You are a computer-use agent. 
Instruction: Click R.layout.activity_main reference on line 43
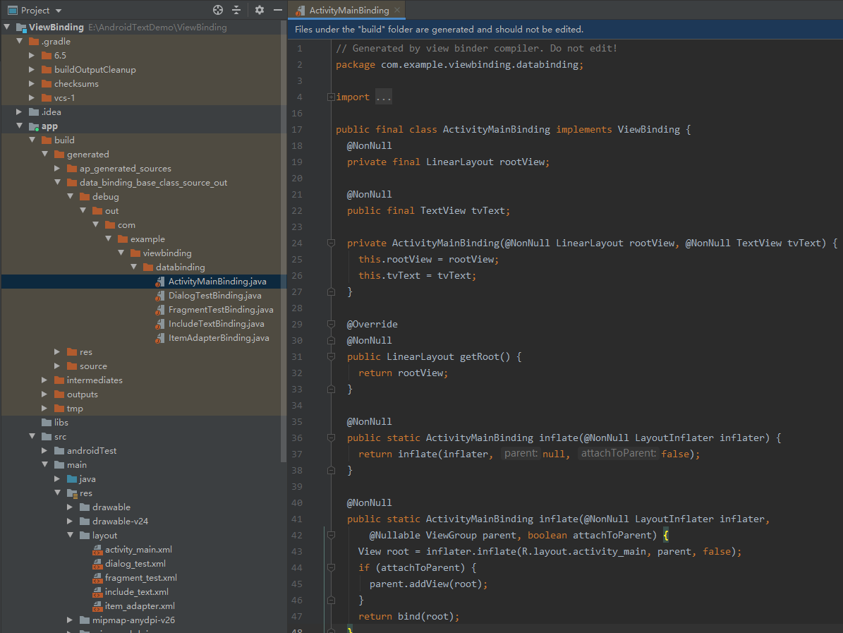pyautogui.click(x=583, y=552)
